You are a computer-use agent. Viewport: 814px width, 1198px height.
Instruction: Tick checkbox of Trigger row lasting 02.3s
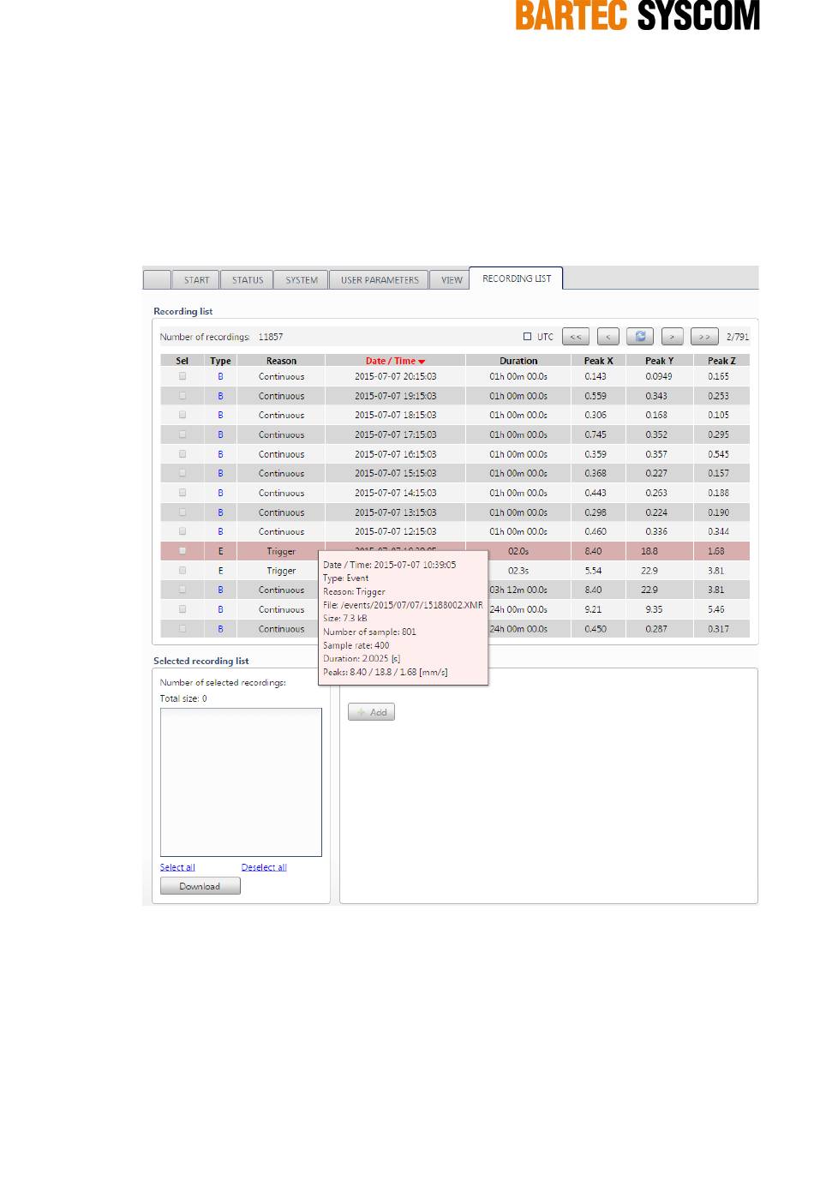pyautogui.click(x=183, y=571)
